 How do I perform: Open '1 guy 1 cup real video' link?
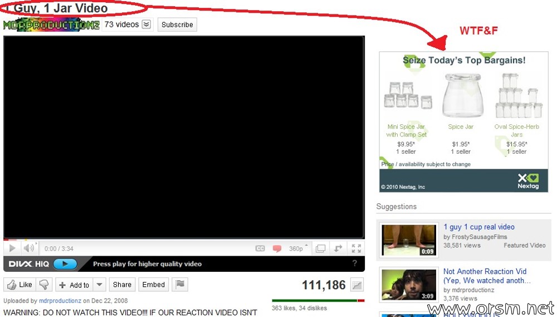click(479, 227)
